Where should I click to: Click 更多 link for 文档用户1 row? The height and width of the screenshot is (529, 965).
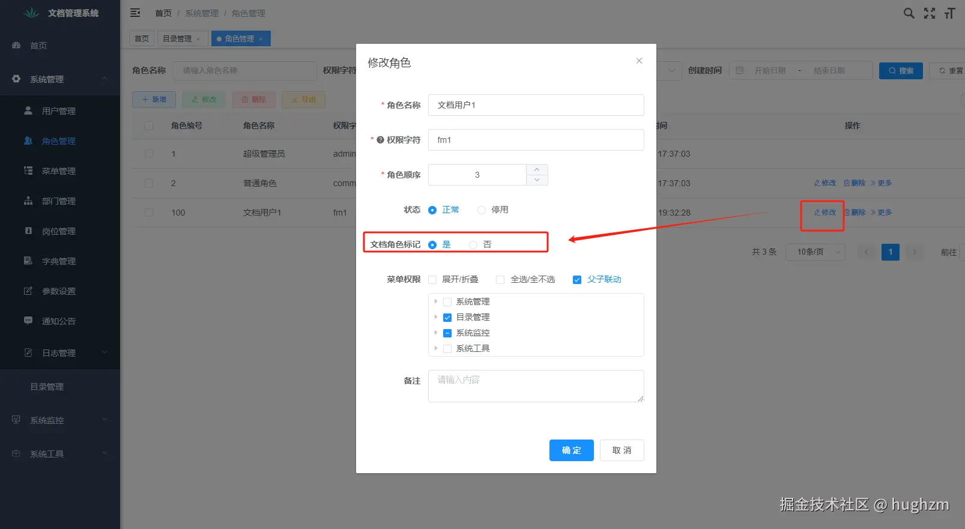pyautogui.click(x=881, y=213)
